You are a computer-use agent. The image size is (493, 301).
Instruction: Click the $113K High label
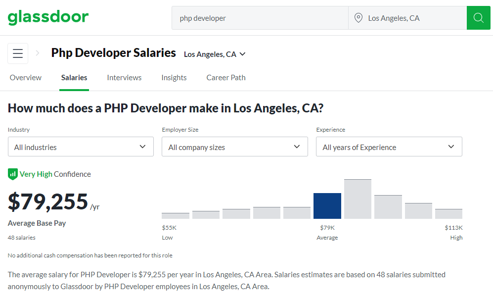click(x=454, y=232)
